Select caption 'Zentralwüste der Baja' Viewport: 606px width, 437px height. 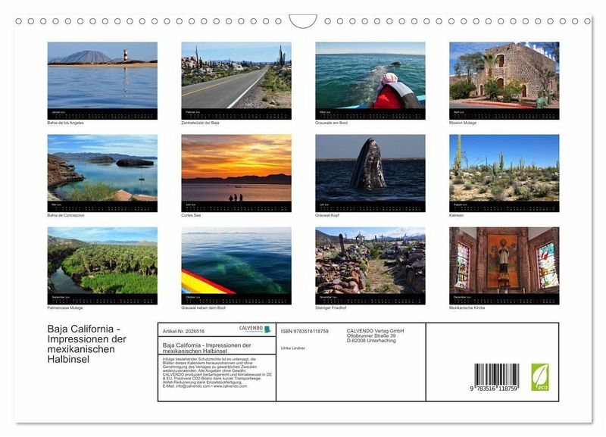(200, 123)
